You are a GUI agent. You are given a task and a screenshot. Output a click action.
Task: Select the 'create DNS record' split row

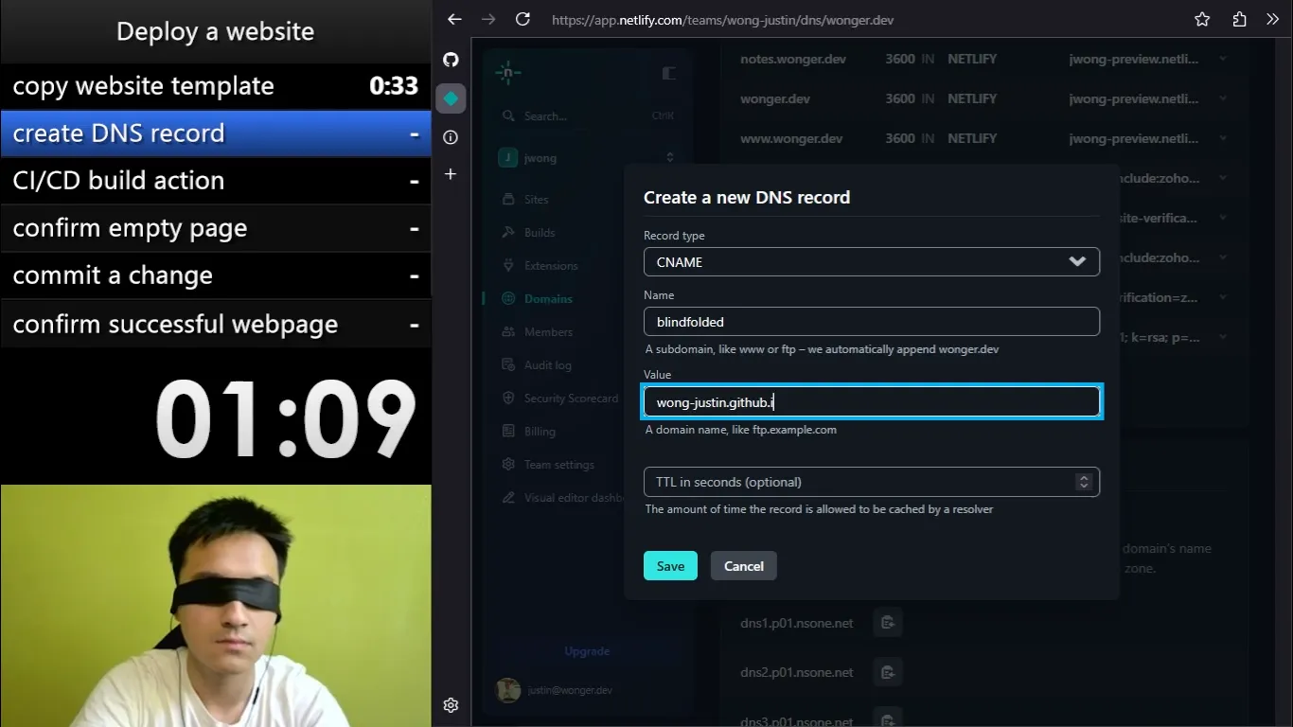click(x=216, y=133)
